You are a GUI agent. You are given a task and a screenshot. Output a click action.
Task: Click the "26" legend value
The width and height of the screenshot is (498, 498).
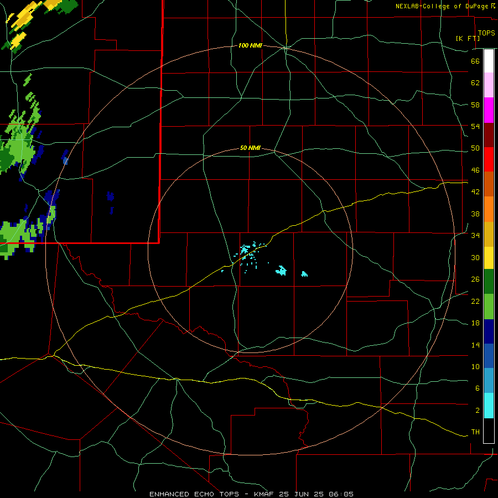(x=475, y=279)
